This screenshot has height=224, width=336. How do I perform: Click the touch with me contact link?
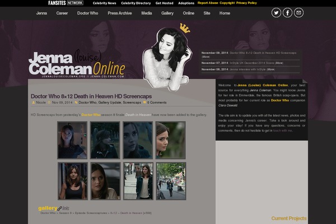tap(282, 130)
